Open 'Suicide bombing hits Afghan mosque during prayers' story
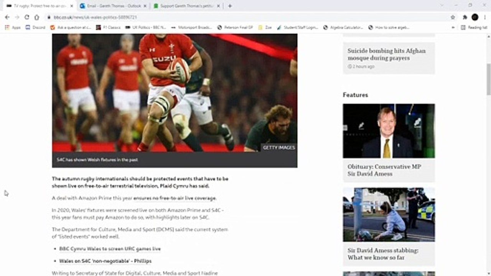491x276 pixels. (x=386, y=54)
